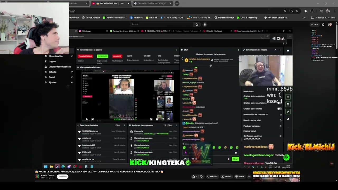Click the Recortar clip button
Viewport: 338px width, 190px height.
[226, 177]
